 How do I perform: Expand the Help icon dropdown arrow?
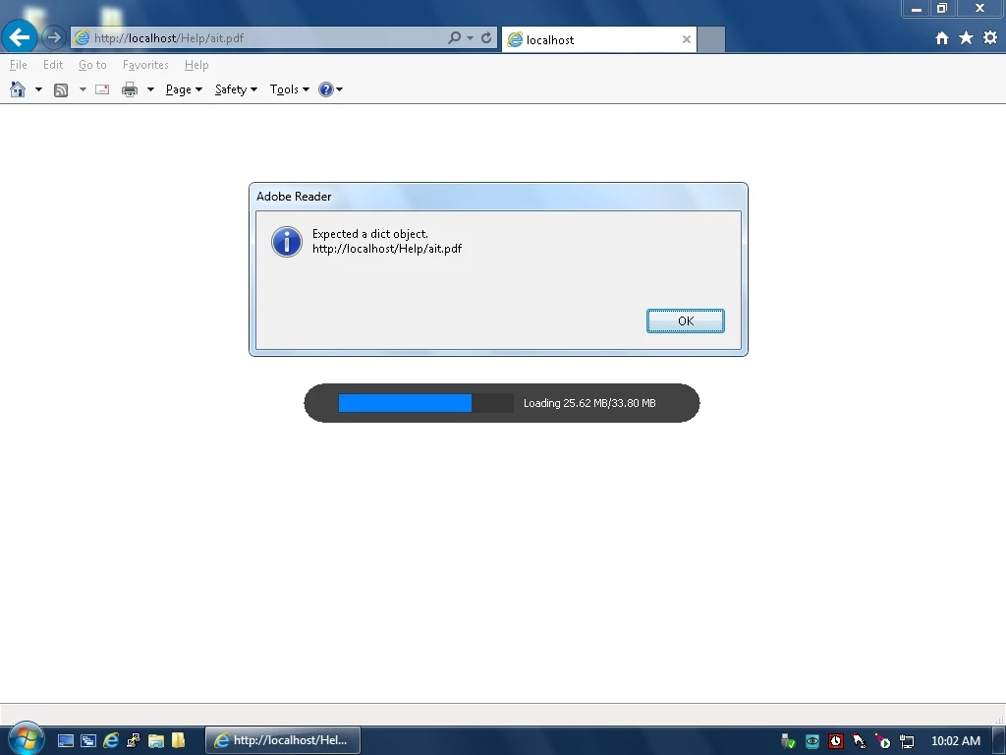[339, 89]
